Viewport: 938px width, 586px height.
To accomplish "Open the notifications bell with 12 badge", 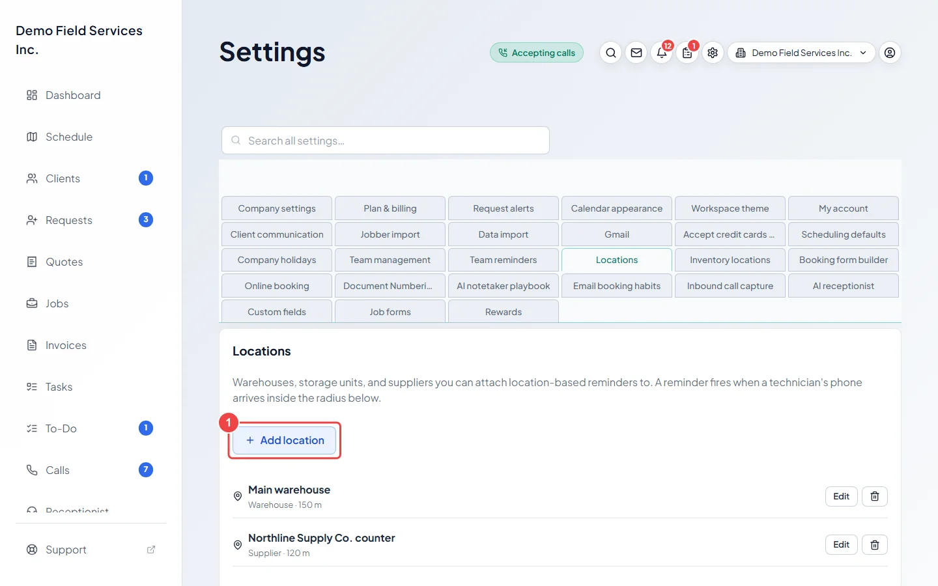I will tap(662, 53).
